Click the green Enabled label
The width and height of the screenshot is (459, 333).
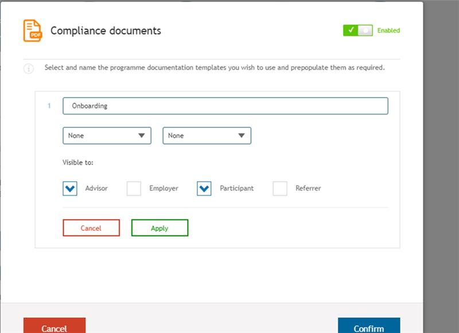[x=388, y=30]
